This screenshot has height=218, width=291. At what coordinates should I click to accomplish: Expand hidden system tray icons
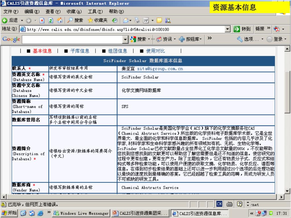(x=252, y=213)
